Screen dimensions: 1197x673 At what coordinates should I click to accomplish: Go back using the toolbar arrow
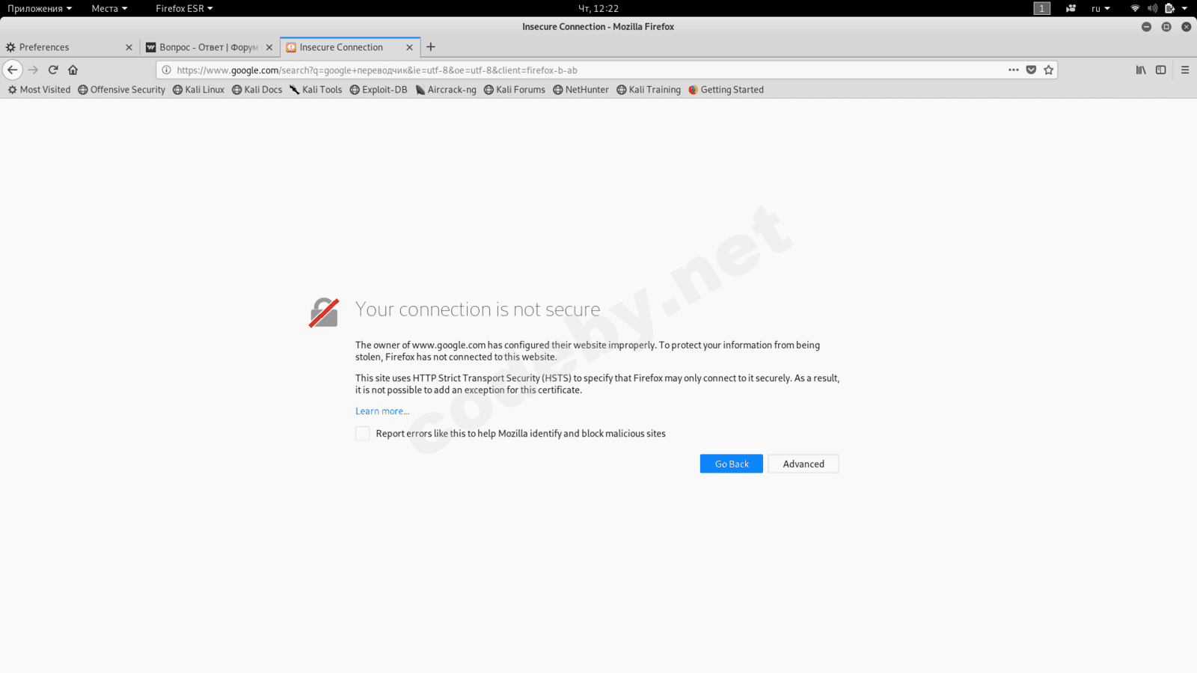(x=13, y=70)
